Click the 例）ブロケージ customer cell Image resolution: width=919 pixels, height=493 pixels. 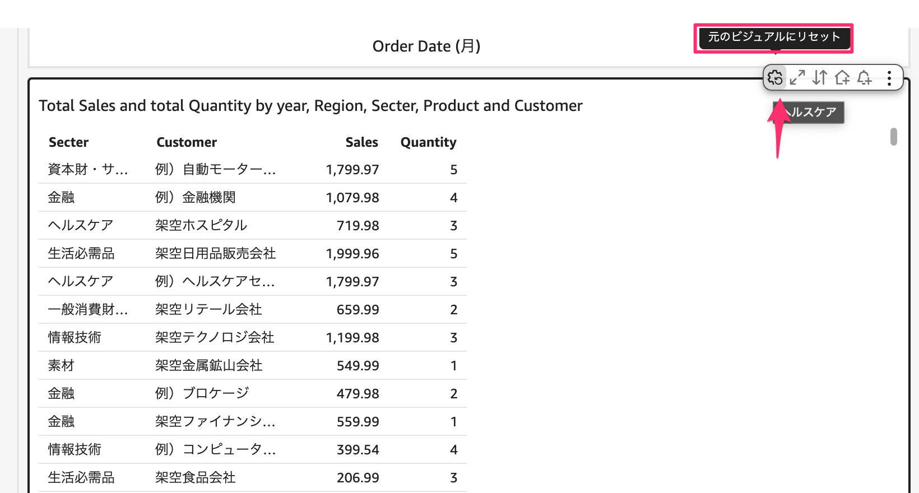coord(202,393)
